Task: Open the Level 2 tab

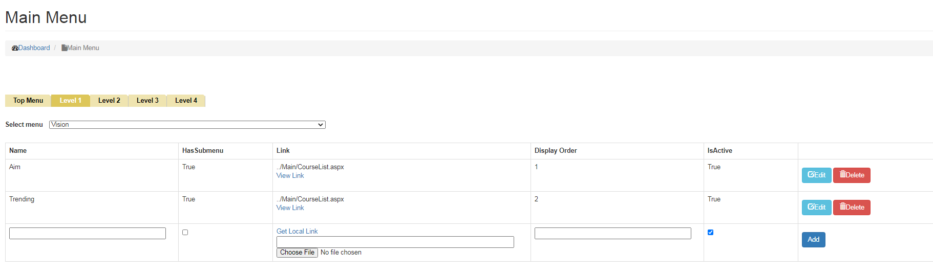Action: [109, 101]
